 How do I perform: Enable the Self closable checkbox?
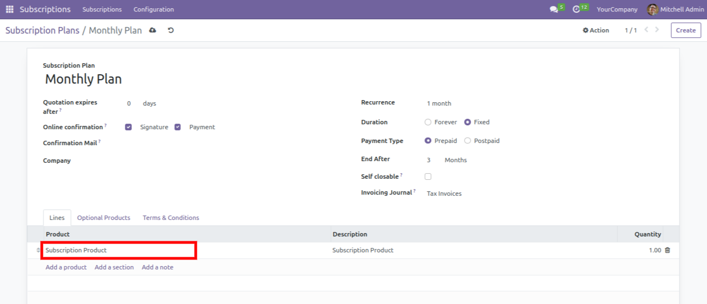pyautogui.click(x=428, y=176)
